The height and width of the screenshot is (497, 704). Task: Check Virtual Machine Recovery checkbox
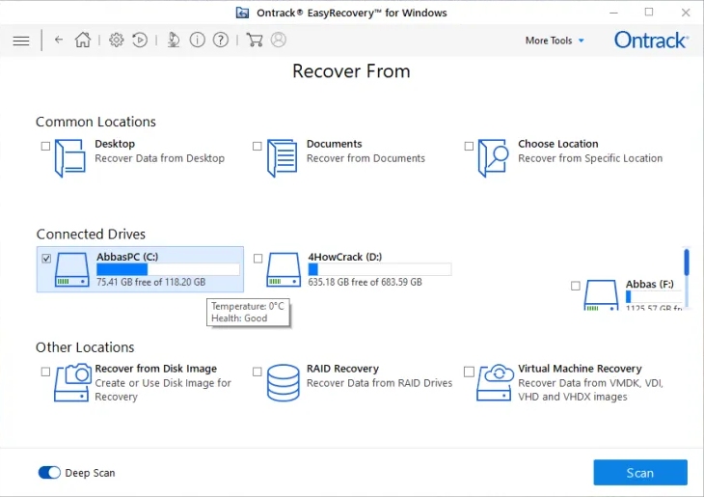point(469,372)
